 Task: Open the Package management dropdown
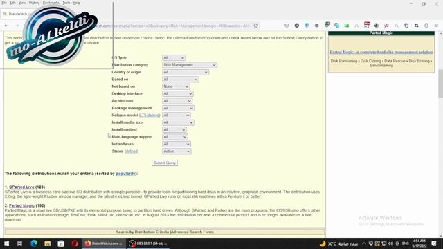[178, 108]
